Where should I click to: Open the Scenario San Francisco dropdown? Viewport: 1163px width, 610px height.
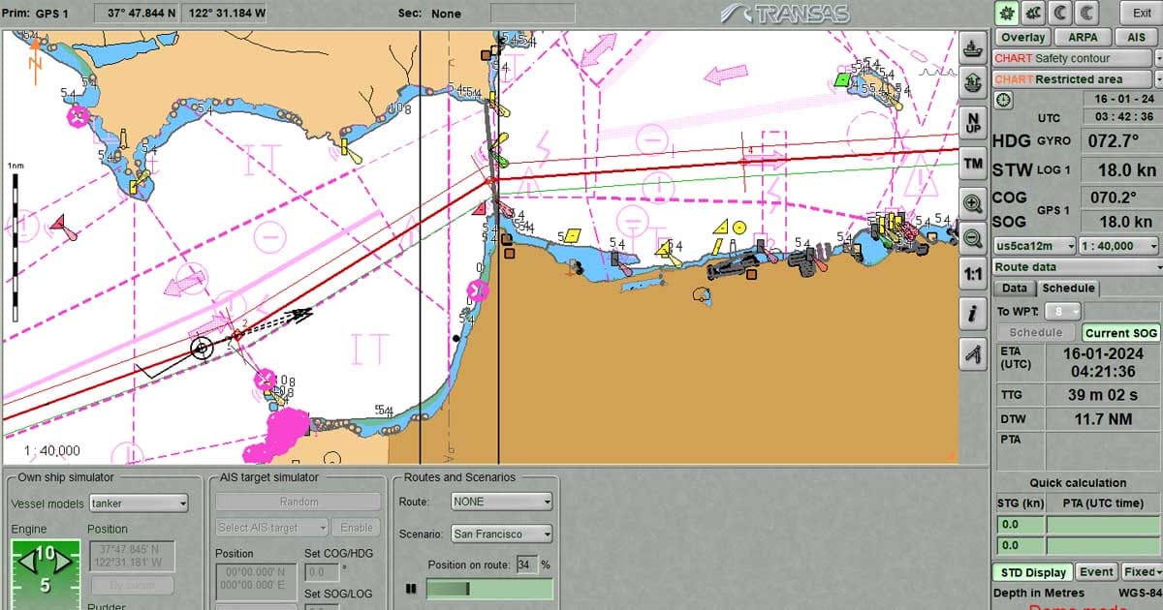pos(501,534)
